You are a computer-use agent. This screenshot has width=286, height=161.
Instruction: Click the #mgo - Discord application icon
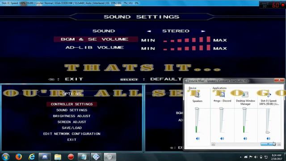tap(222, 94)
